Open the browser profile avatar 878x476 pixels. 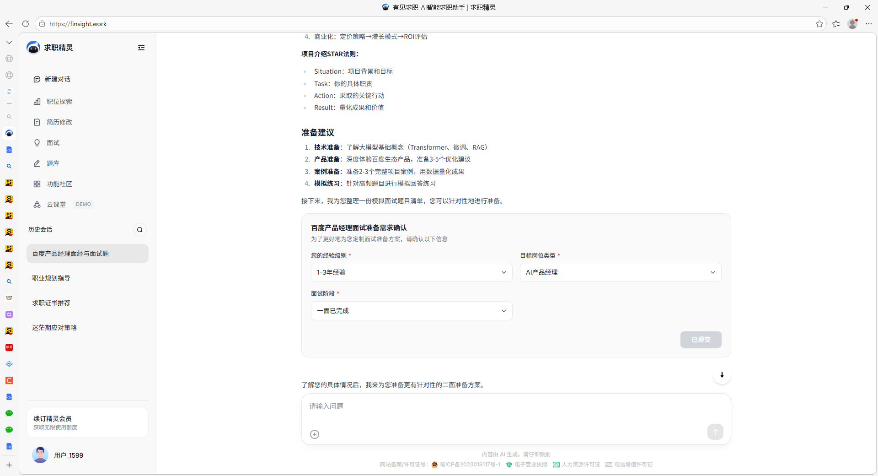click(x=852, y=24)
